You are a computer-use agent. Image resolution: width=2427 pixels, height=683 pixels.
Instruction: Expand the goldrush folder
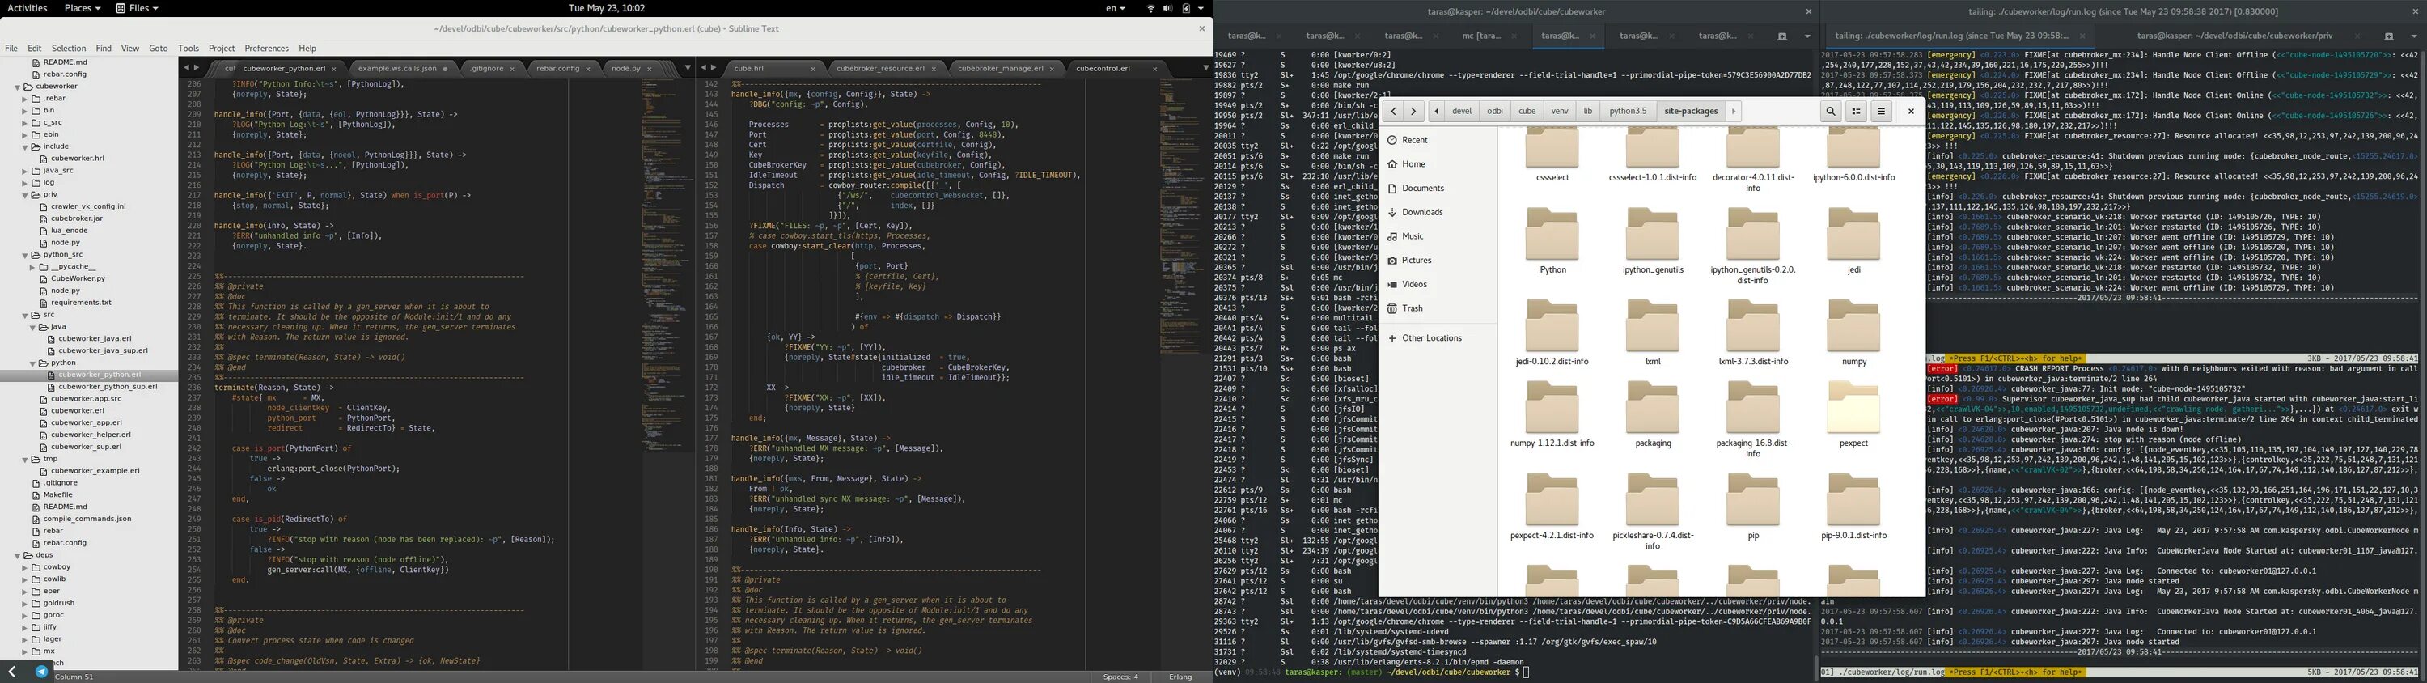(24, 603)
